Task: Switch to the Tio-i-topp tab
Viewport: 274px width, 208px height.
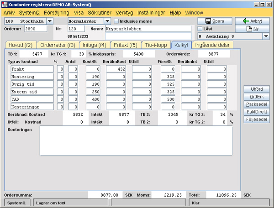Action: pyautogui.click(x=156, y=45)
